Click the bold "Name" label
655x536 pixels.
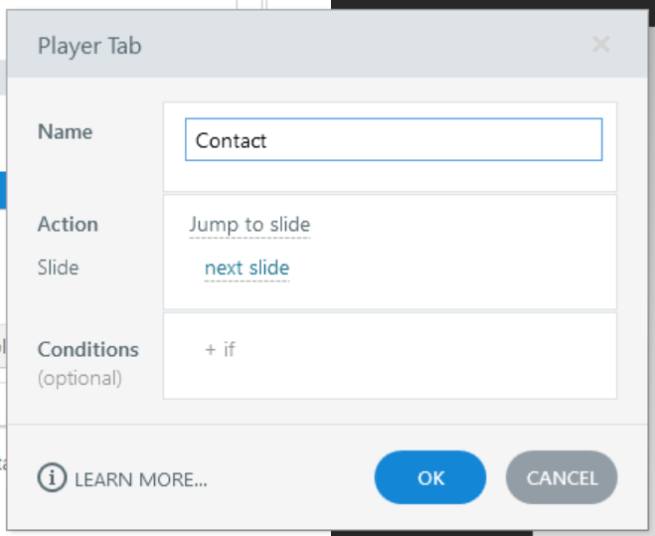[x=65, y=131]
